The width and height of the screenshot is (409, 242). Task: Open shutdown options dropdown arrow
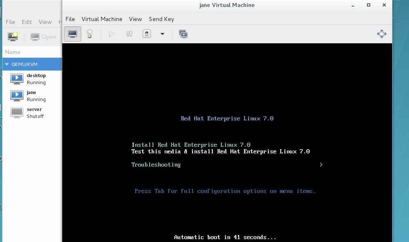click(x=162, y=34)
